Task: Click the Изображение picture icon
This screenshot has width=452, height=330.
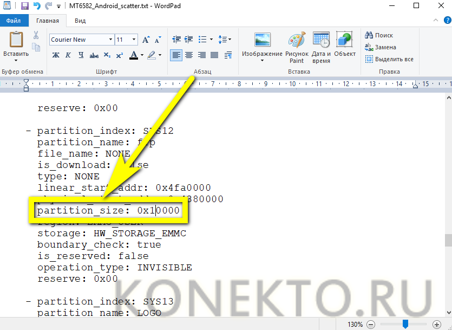Action: point(262,41)
